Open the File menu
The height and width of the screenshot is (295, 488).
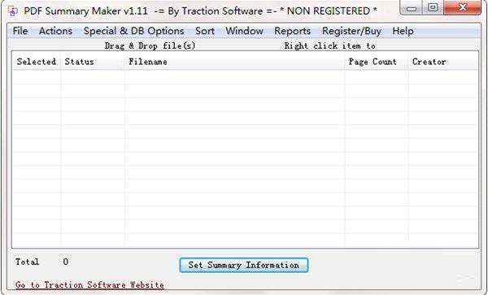20,31
